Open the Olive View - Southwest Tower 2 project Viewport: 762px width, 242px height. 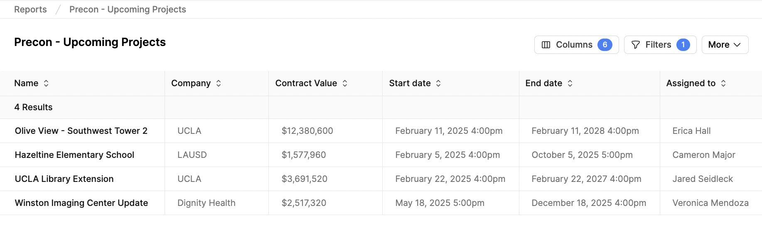[81, 131]
